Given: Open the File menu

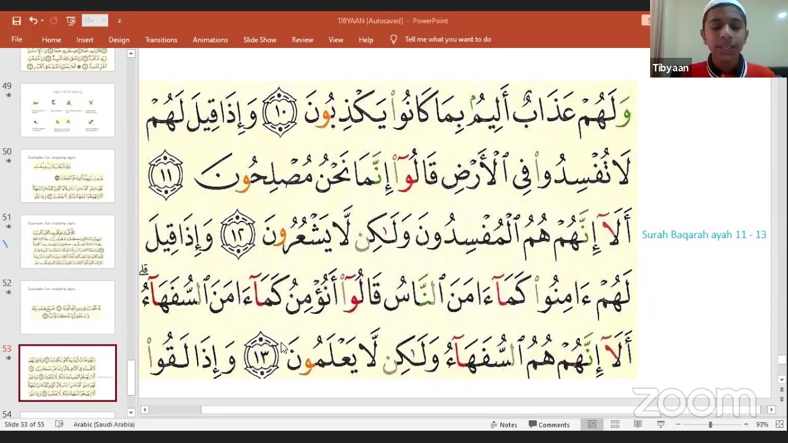Looking at the screenshot, I should click(17, 39).
